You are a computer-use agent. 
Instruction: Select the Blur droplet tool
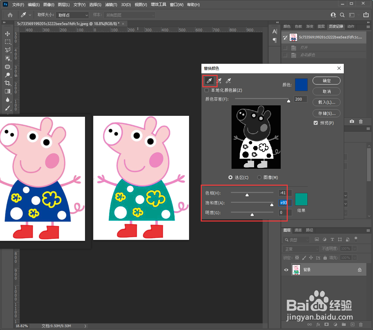click(x=8, y=99)
